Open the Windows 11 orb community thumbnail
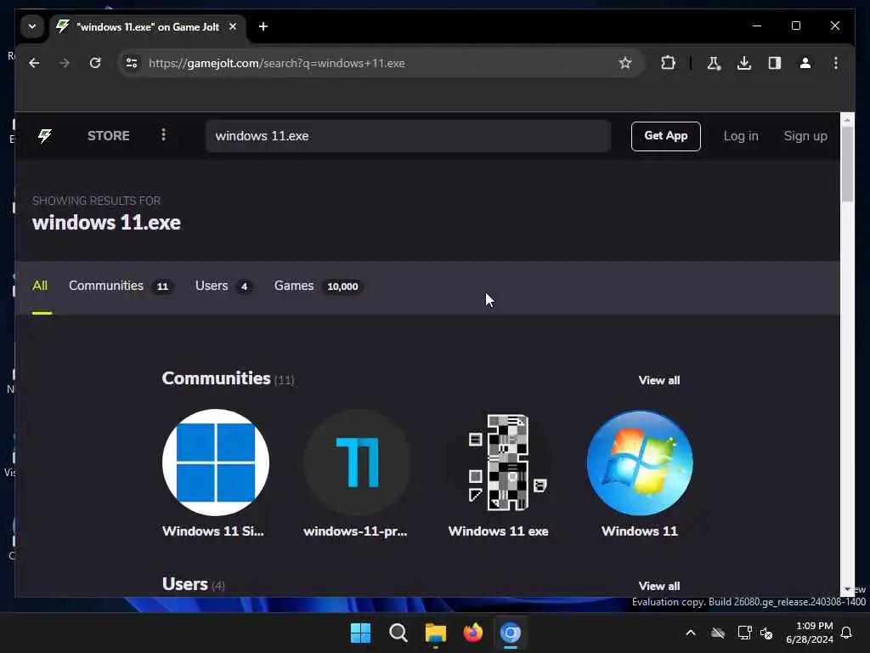870x653 pixels. (640, 463)
